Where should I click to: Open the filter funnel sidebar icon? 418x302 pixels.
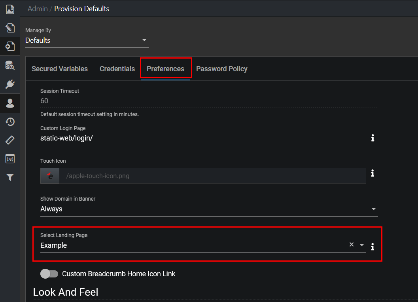[x=10, y=177]
